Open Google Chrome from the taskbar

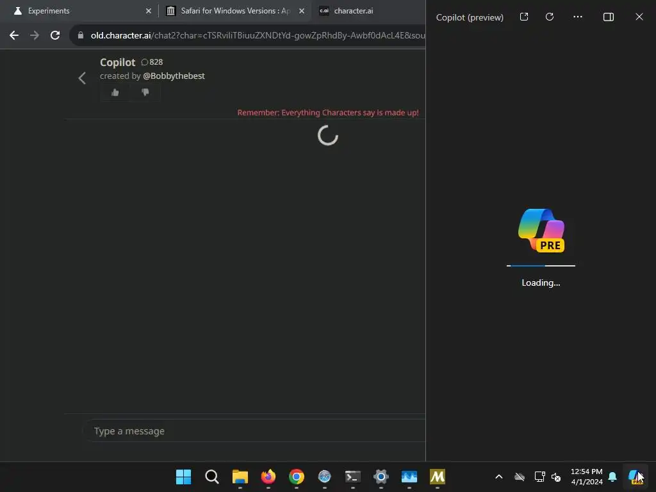click(x=296, y=477)
